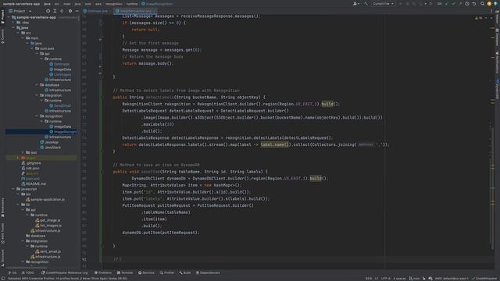Click the Debug bug icon

tap(408, 4)
